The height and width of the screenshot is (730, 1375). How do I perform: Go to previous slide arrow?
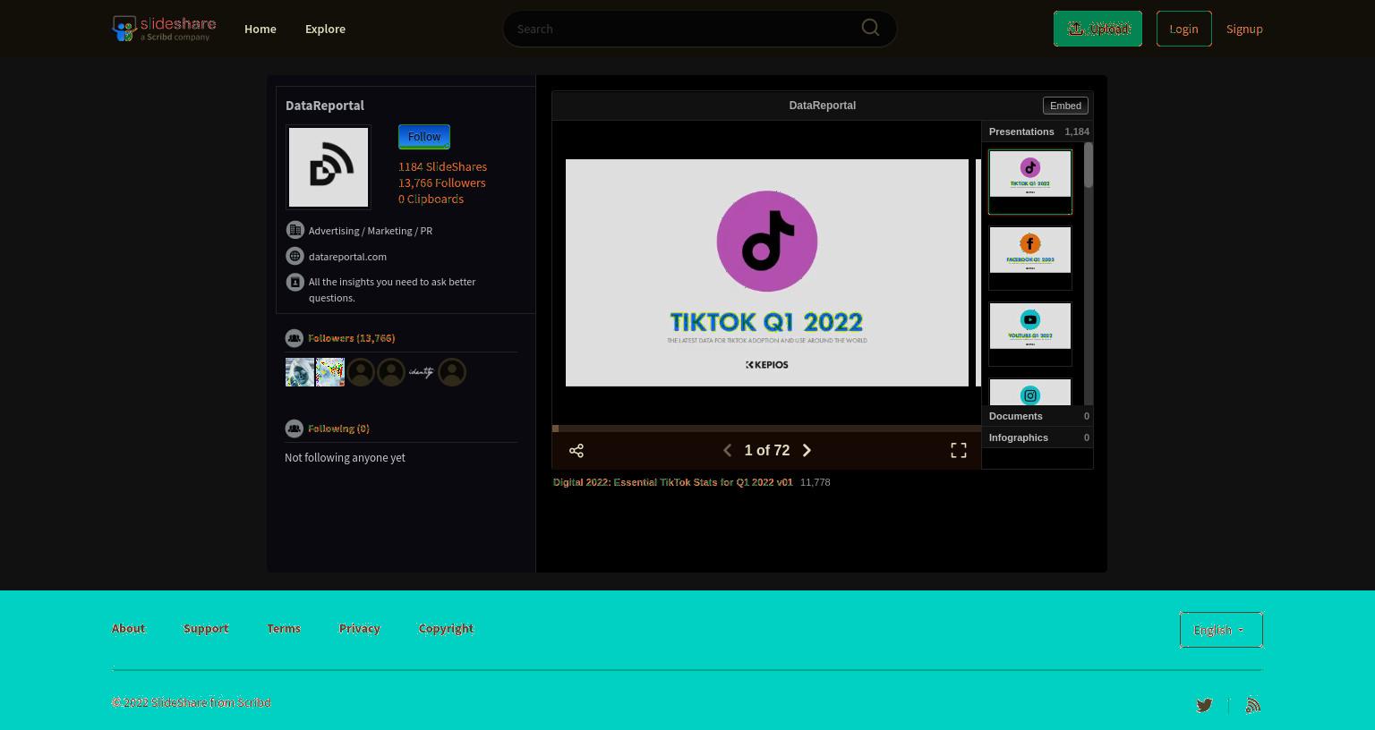click(x=727, y=451)
